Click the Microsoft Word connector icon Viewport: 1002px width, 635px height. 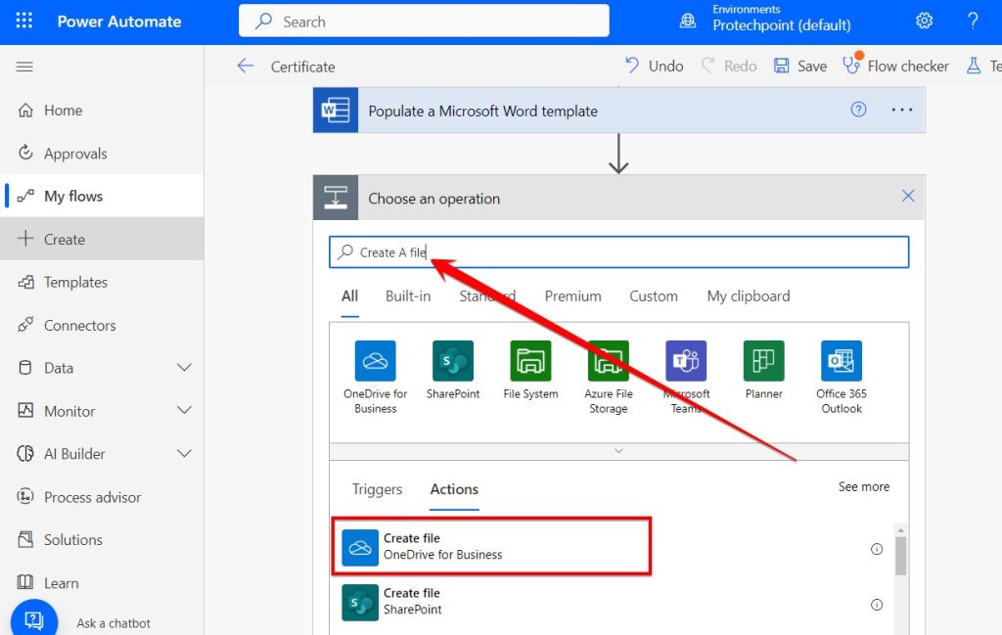point(336,110)
